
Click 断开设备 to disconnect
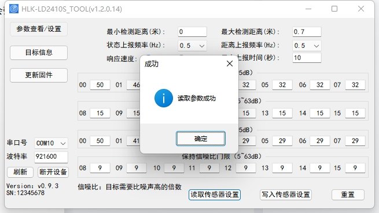[x=53, y=172]
